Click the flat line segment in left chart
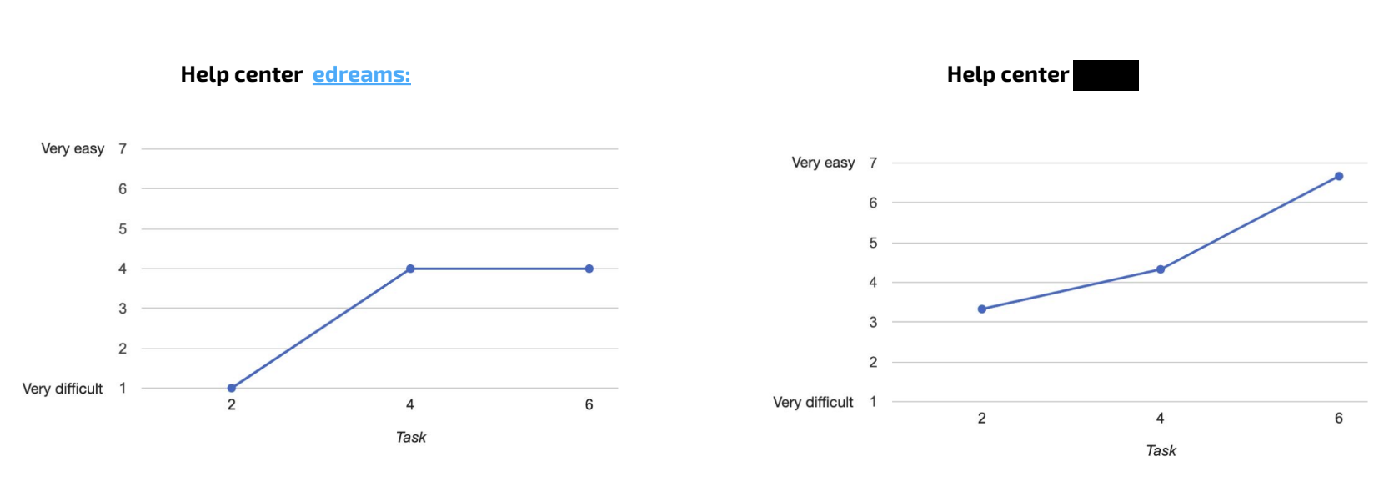The image size is (1374, 482). click(x=500, y=269)
